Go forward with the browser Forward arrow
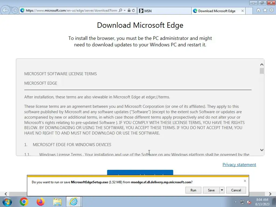Screen dimensions: 276x207 15,11
